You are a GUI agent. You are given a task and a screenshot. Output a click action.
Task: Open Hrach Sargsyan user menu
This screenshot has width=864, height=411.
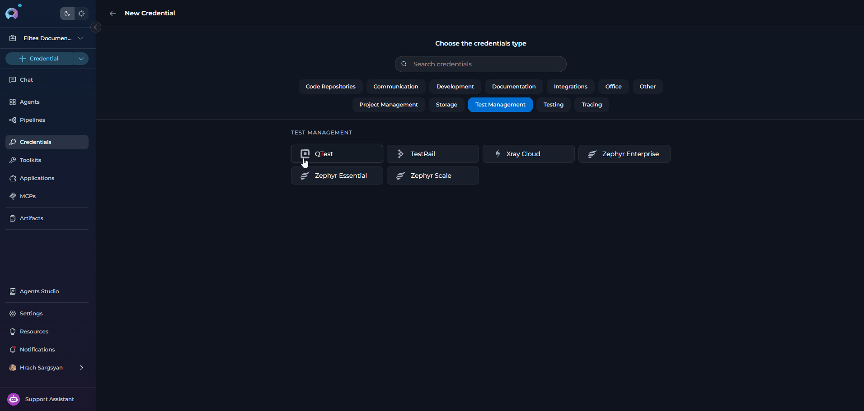pos(47,368)
